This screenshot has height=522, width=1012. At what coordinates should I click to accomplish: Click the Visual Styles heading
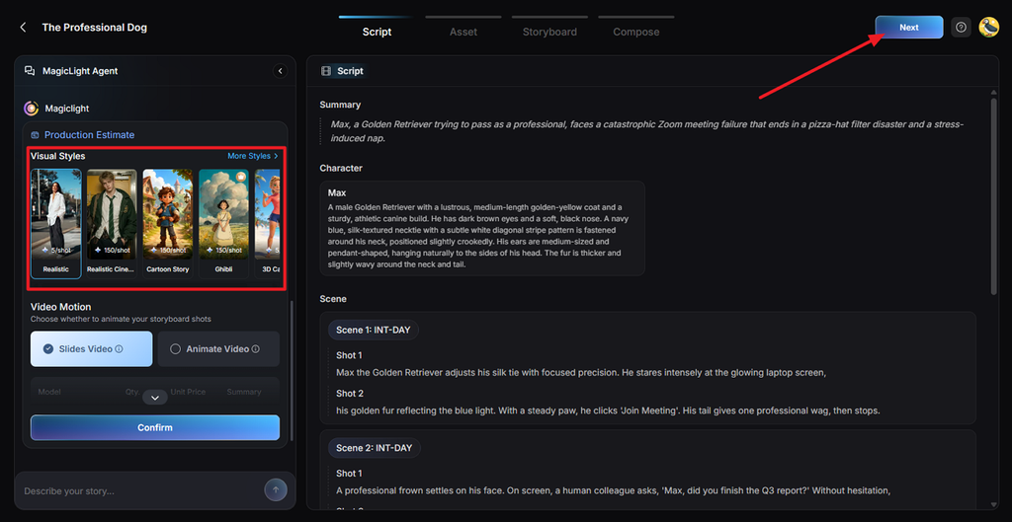point(57,156)
